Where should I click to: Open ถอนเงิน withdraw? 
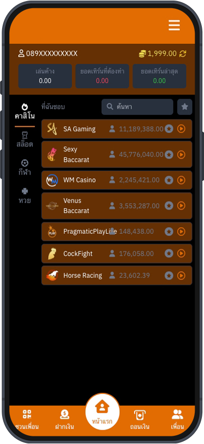coord(139,419)
